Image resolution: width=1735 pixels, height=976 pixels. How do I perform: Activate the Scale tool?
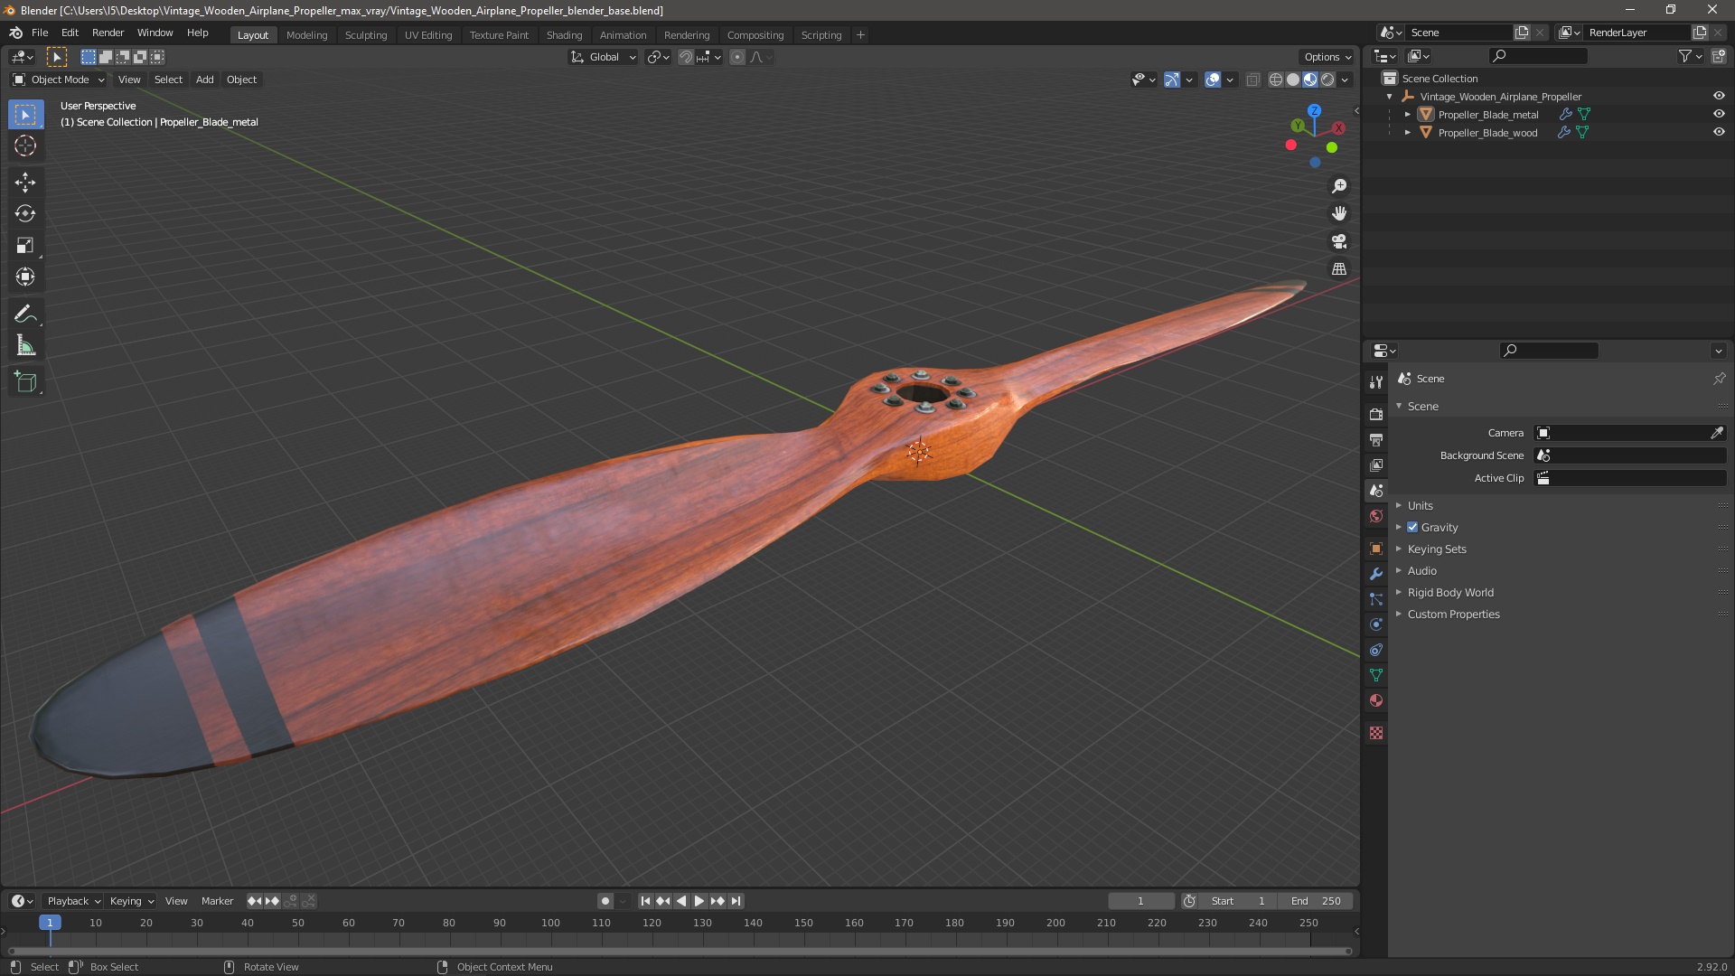(x=25, y=246)
